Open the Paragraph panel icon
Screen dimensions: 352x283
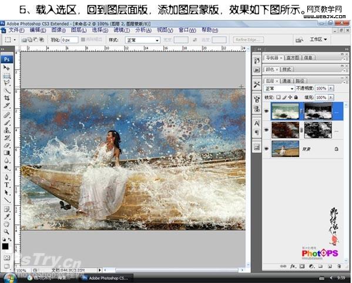(x=257, y=132)
